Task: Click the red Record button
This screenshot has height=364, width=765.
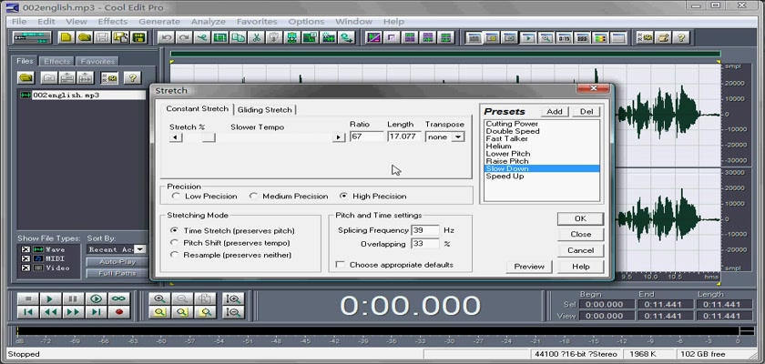Action: pyautogui.click(x=118, y=312)
